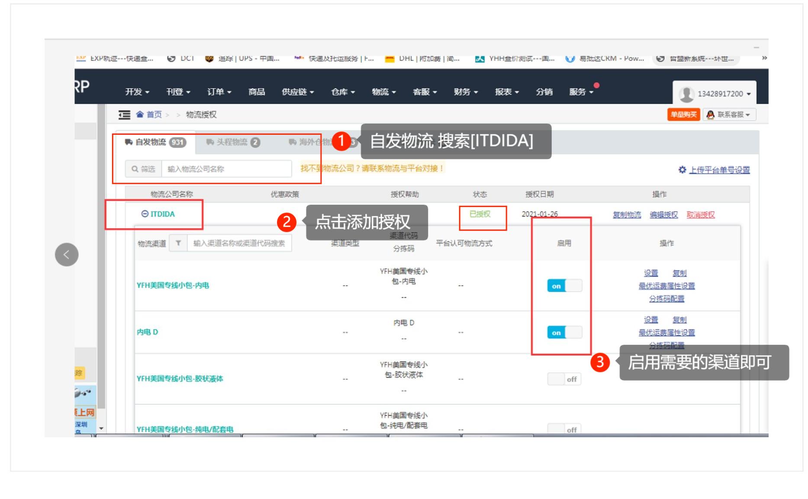Open the 订单 dropdown menu
This screenshot has height=499, width=808.
point(219,92)
